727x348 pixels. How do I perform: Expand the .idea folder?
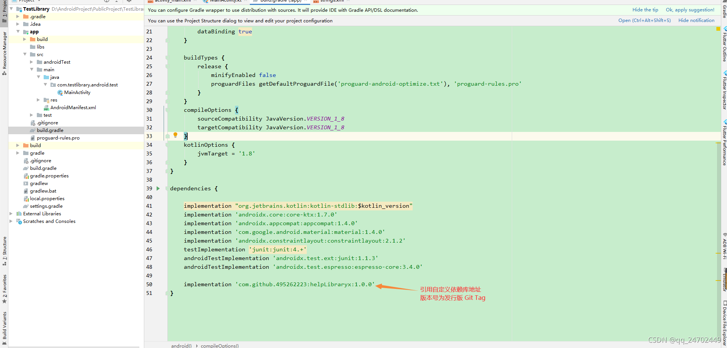[x=17, y=24]
